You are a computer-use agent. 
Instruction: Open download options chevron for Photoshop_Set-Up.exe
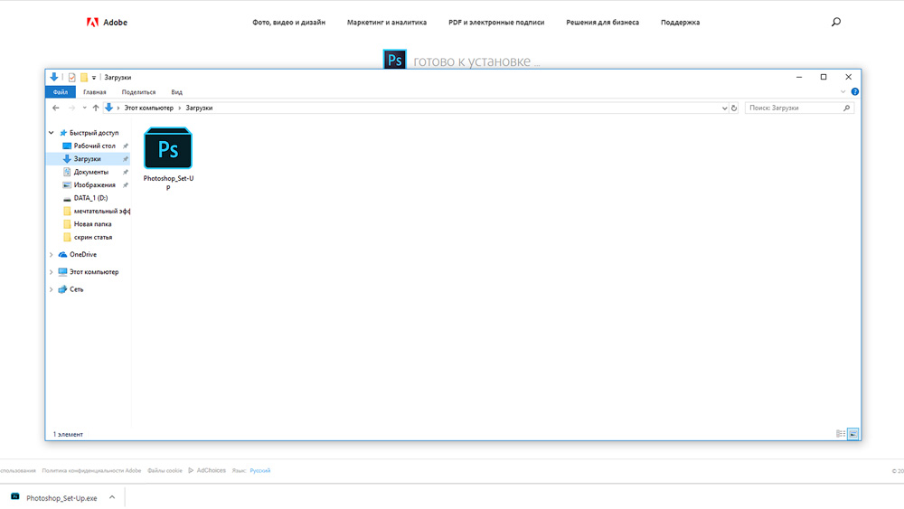pos(112,497)
